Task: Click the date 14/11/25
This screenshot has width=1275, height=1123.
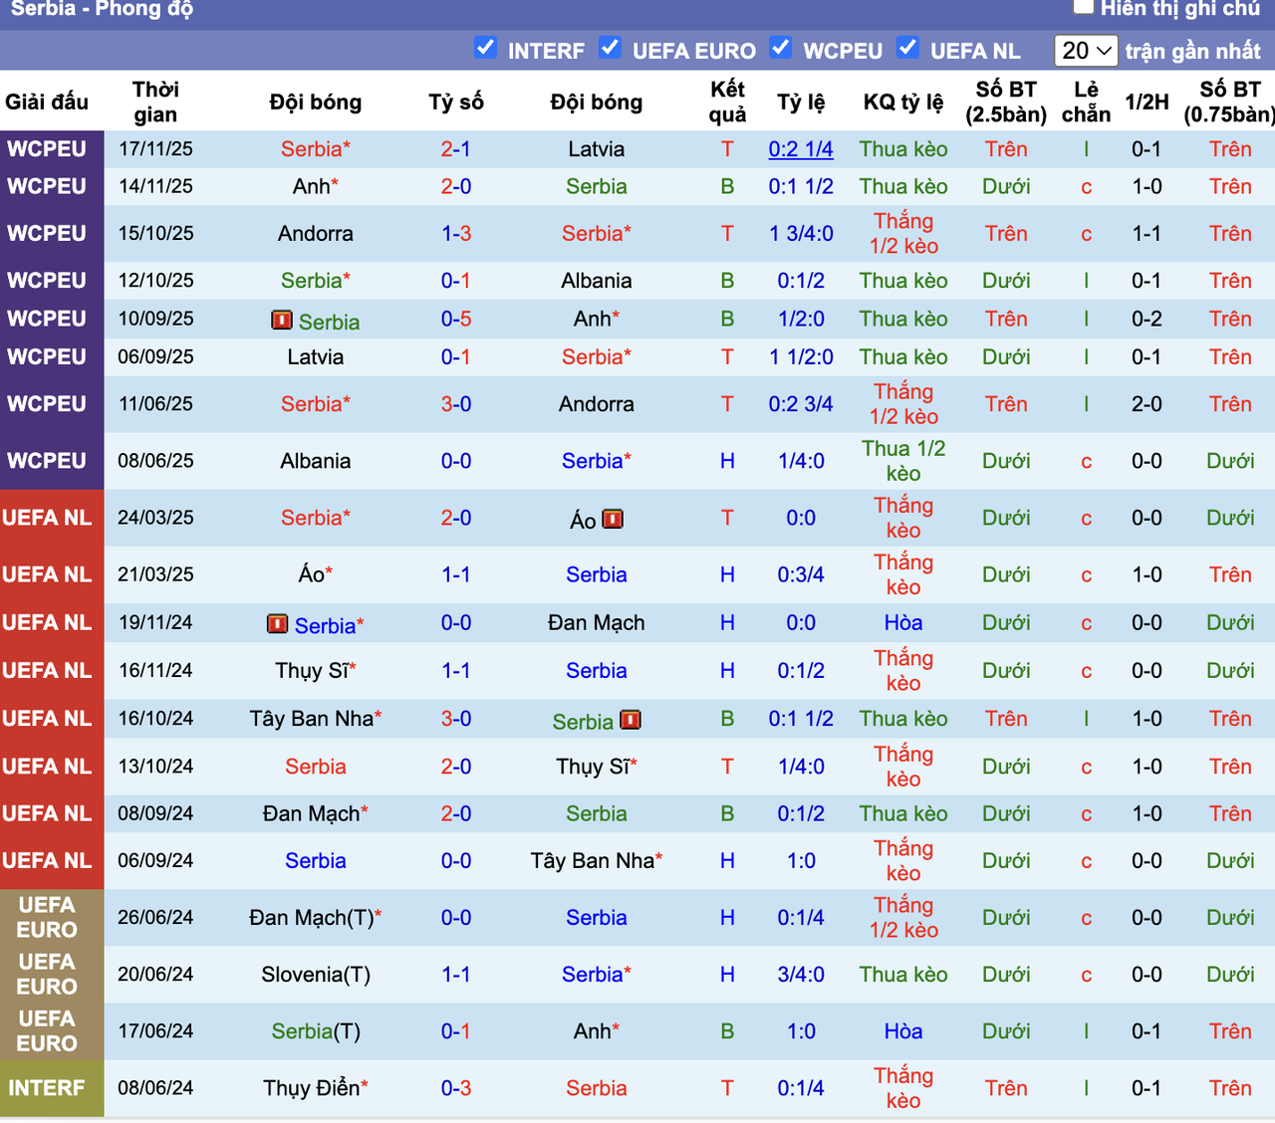Action: point(155,187)
